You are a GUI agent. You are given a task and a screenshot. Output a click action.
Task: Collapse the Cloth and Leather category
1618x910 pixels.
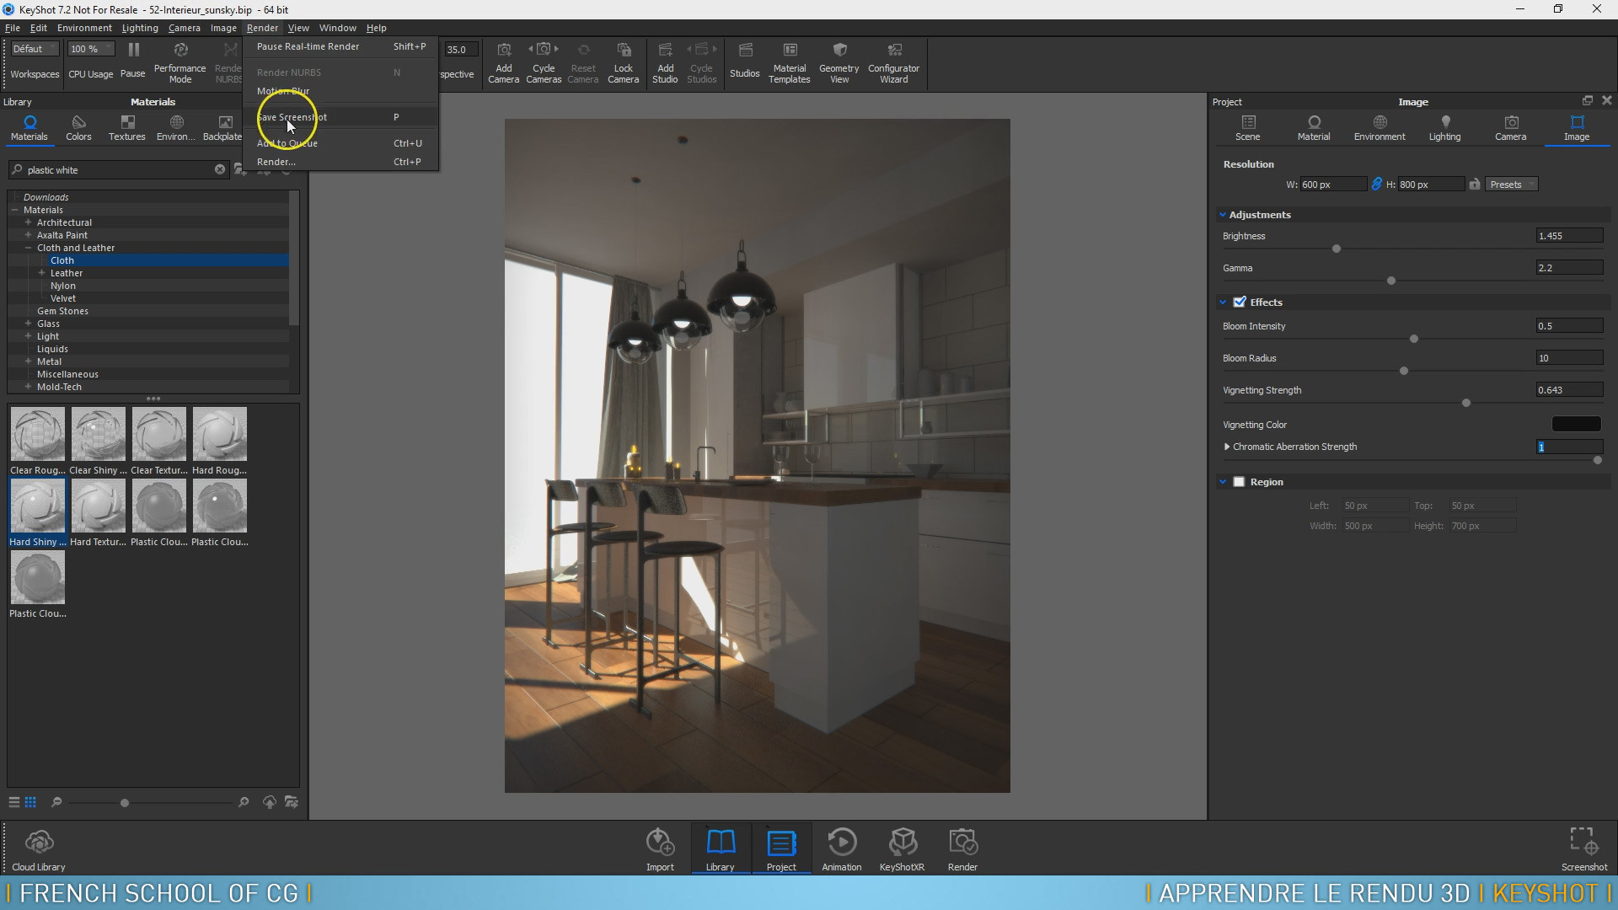(30, 248)
